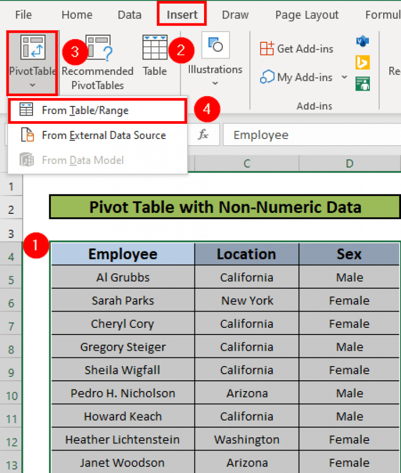Click the Bing Maps add-in icon

click(362, 63)
